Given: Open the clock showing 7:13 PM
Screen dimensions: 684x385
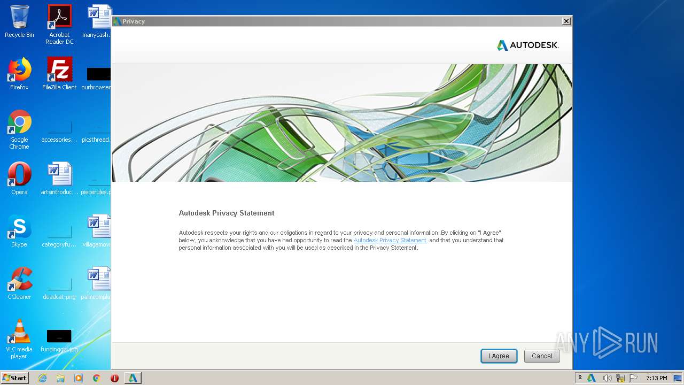Looking at the screenshot, I should [656, 378].
